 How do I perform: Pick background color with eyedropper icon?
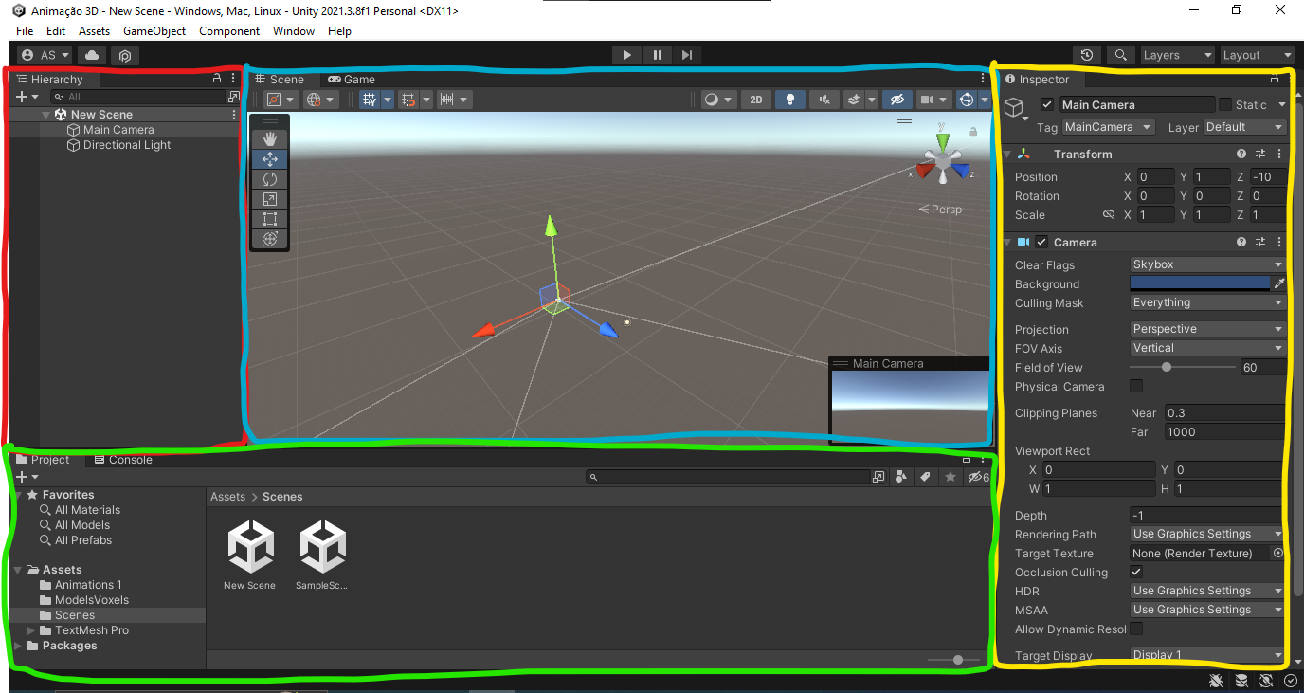click(1278, 283)
